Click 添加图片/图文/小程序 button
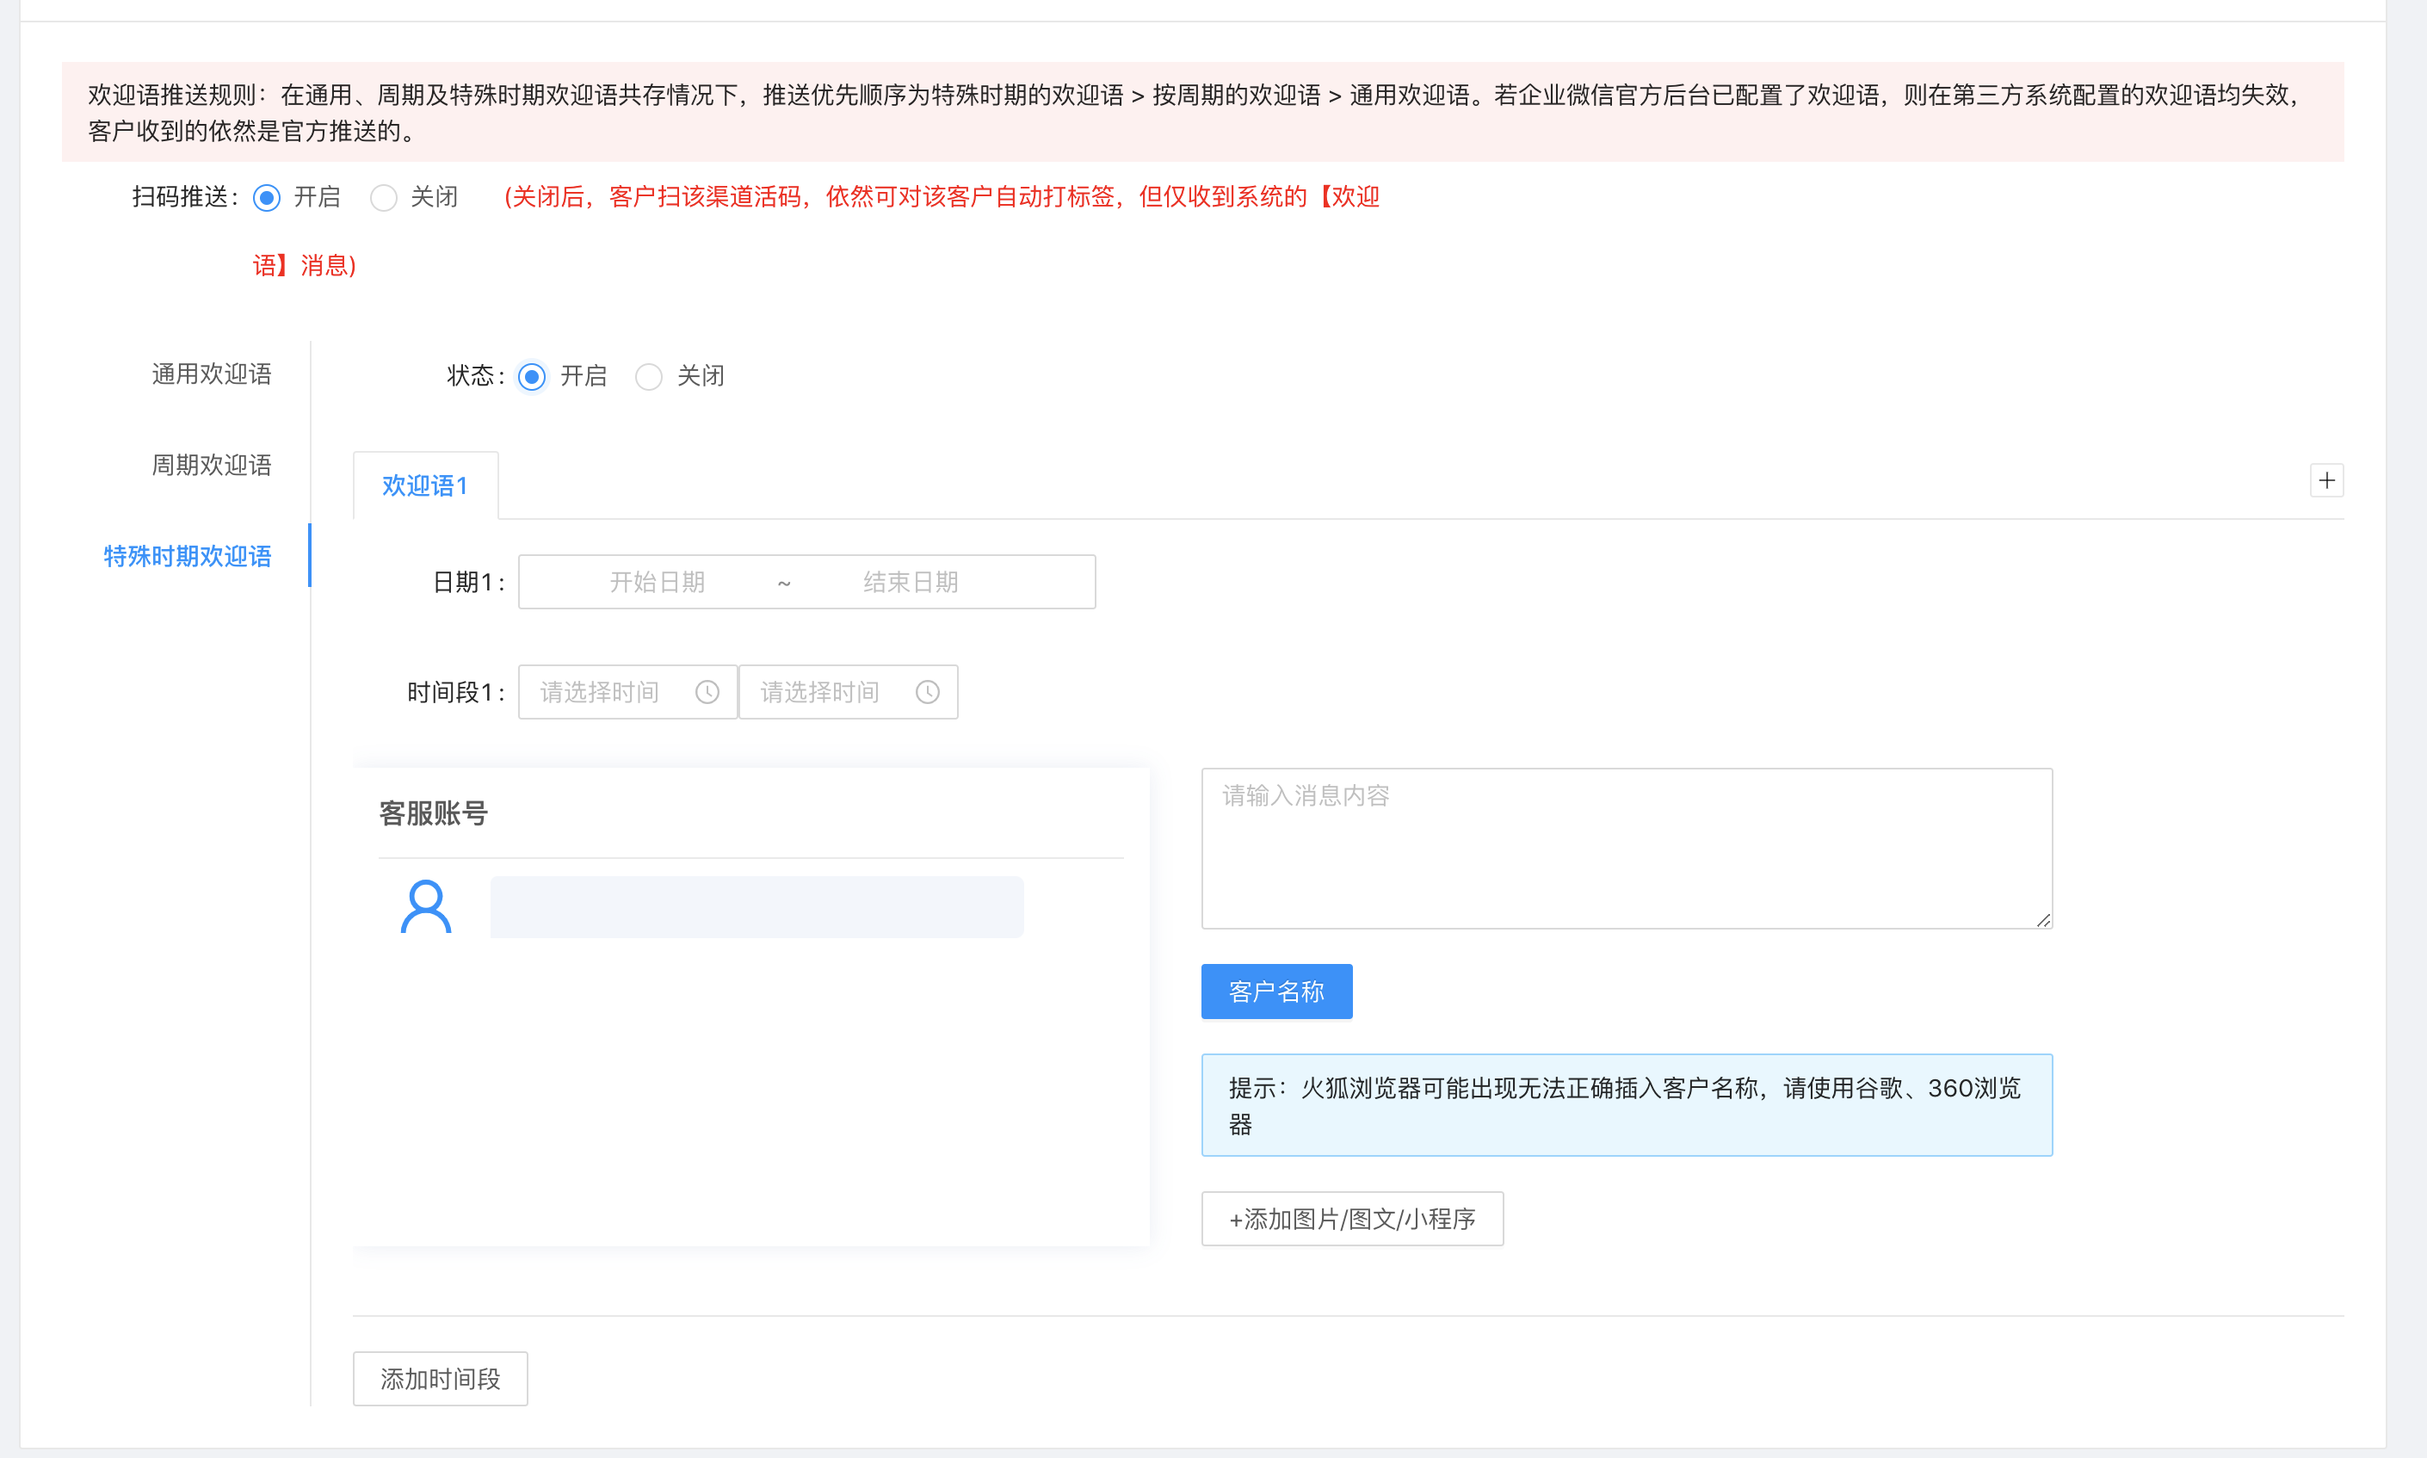 (1351, 1220)
